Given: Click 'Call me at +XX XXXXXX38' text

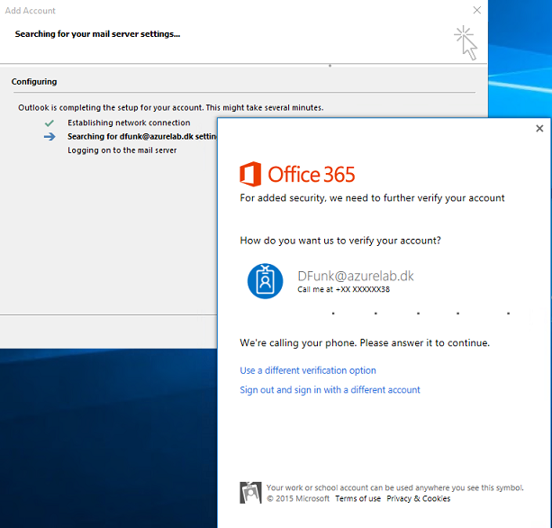Looking at the screenshot, I should (344, 289).
